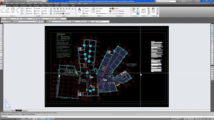Choose the Copy command in Modify

tap(29, 11)
